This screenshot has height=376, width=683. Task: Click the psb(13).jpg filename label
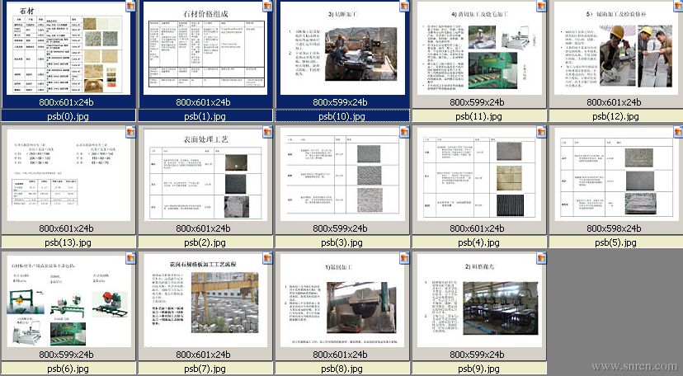click(x=68, y=242)
